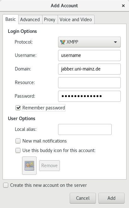The image size is (129, 208).
Task: Open the Proxy tab
Action: (50, 20)
